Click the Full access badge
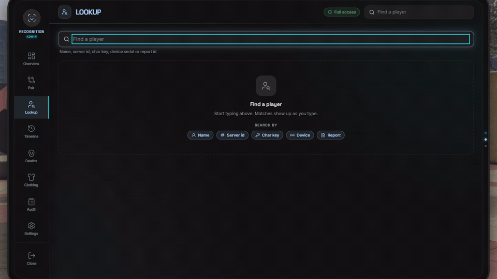 342,12
